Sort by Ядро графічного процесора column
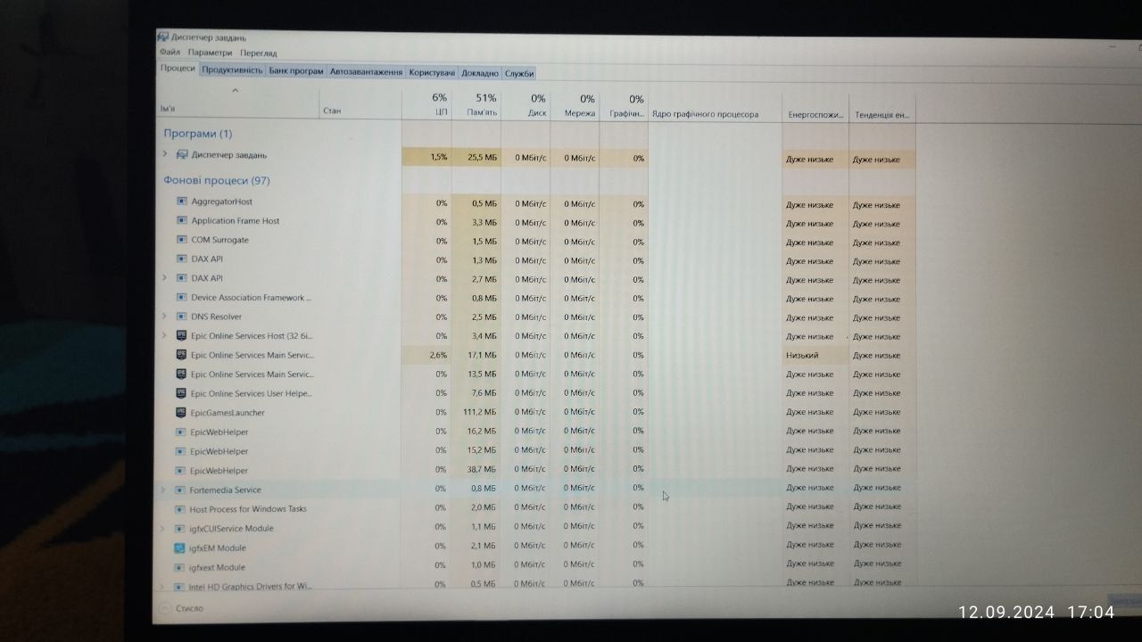1142x642 pixels. click(715, 106)
